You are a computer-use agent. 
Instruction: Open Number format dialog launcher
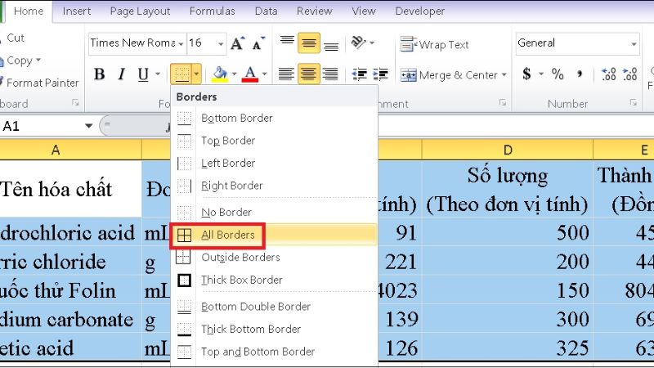(x=633, y=103)
